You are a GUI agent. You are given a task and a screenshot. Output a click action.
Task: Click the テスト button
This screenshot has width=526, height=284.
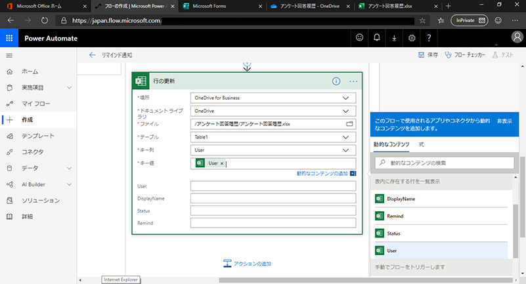(x=503, y=55)
